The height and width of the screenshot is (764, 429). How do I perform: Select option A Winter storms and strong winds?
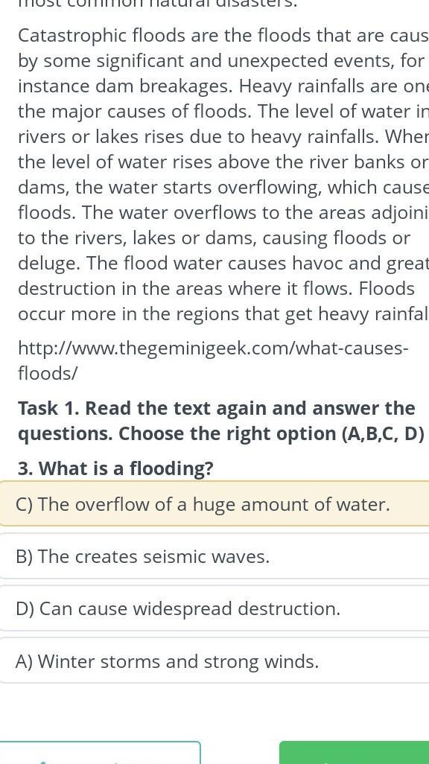tap(214, 660)
